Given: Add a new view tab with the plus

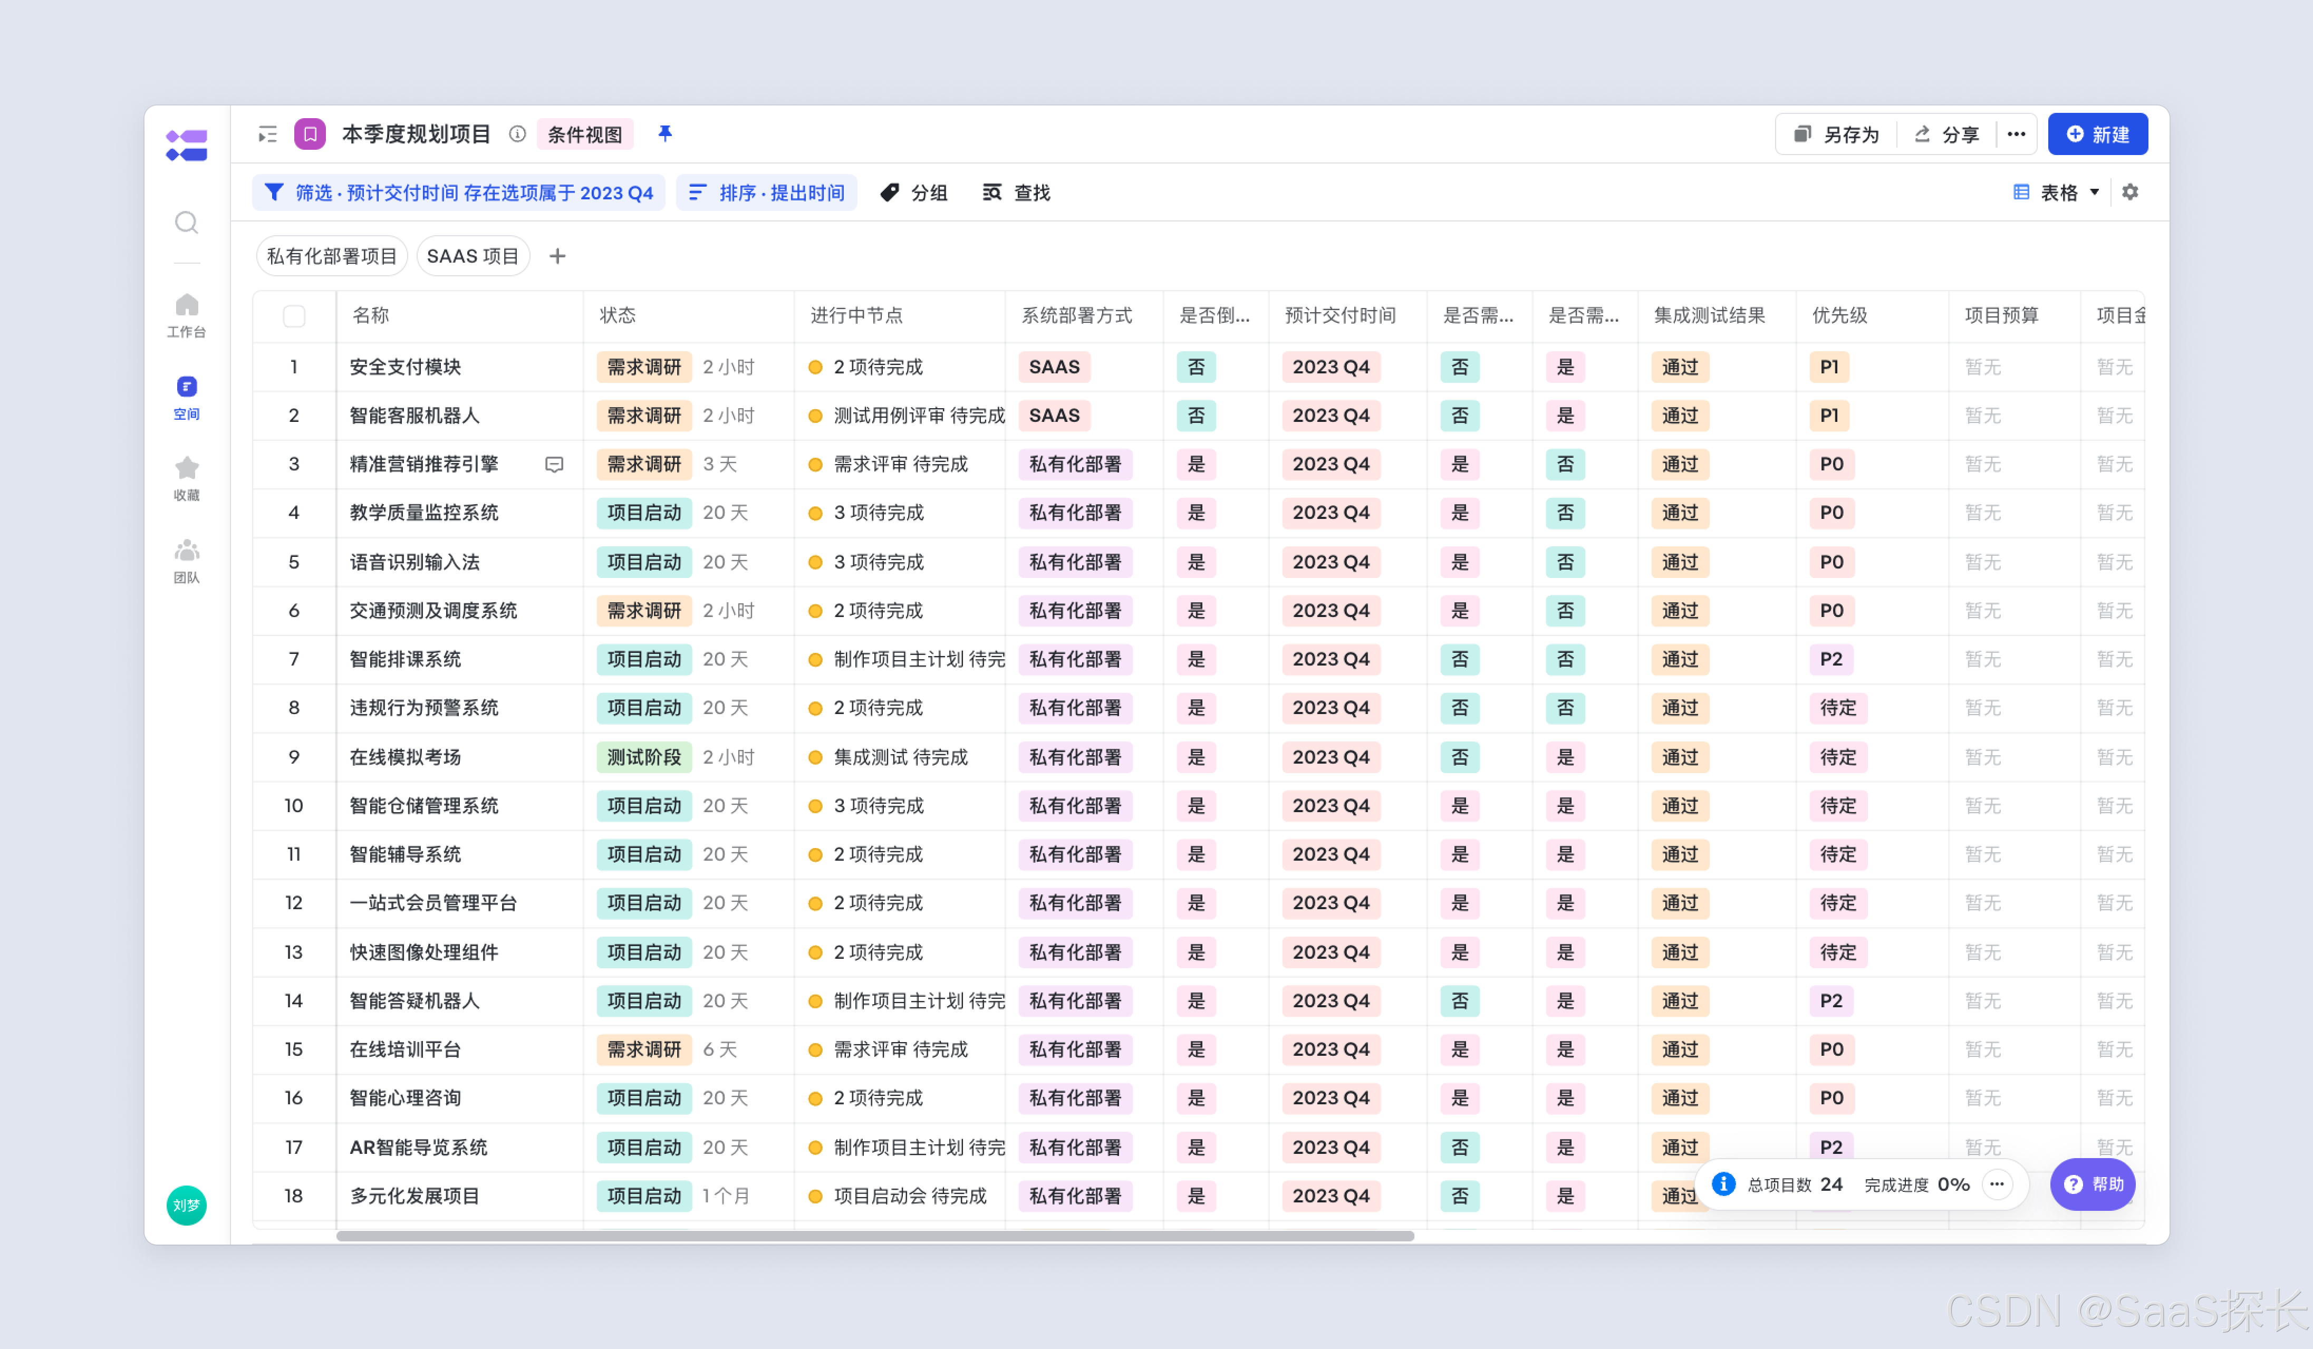Looking at the screenshot, I should click(x=557, y=256).
